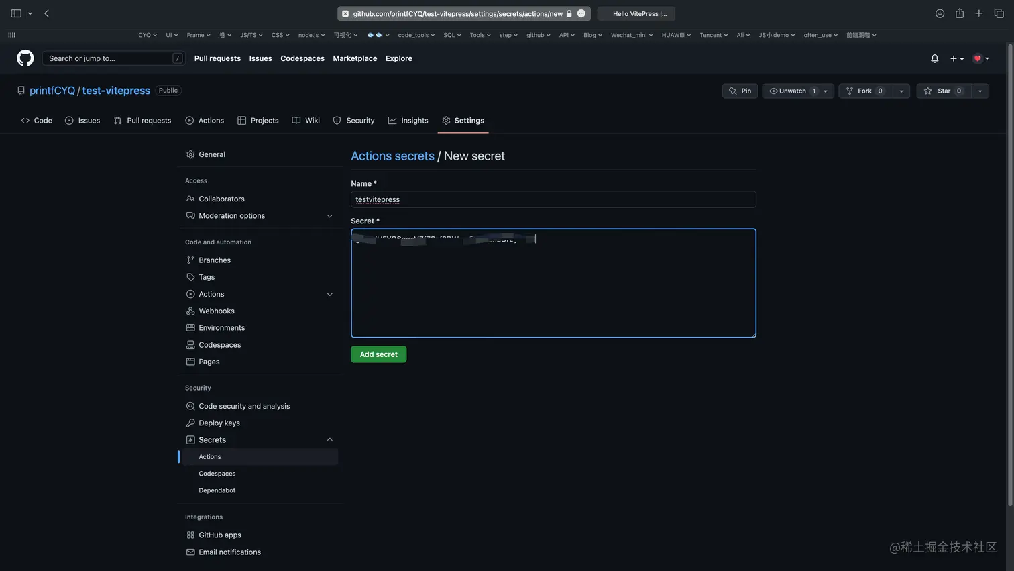
Task: Open Codespaces in the top nav
Action: click(x=302, y=58)
